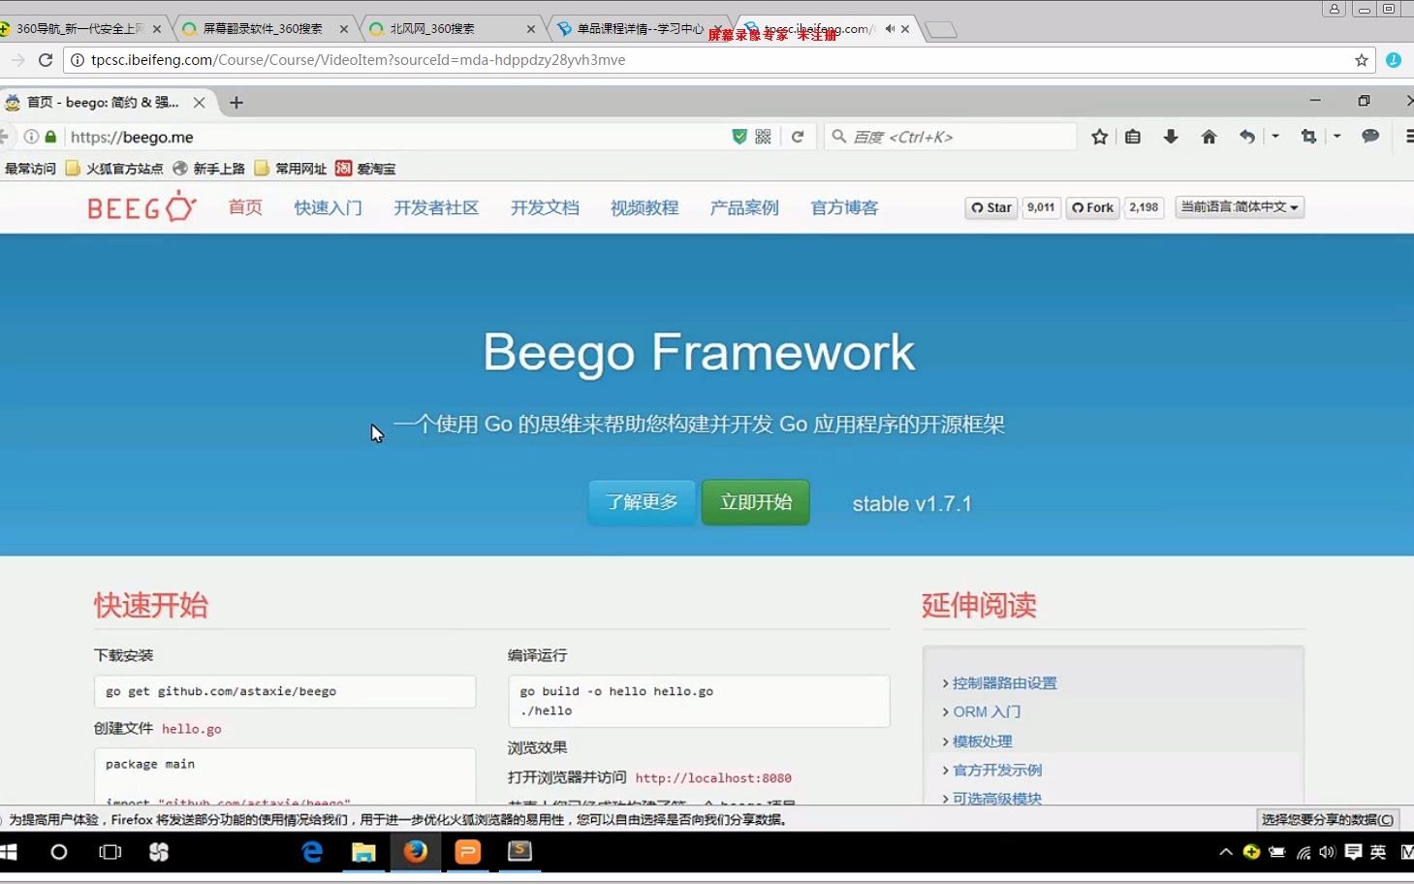Open the Firefox downloads arrow icon
Viewport: 1414px width, 884px height.
tap(1171, 137)
